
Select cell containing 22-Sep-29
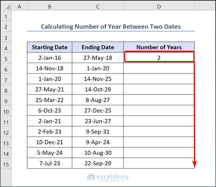click(x=98, y=163)
